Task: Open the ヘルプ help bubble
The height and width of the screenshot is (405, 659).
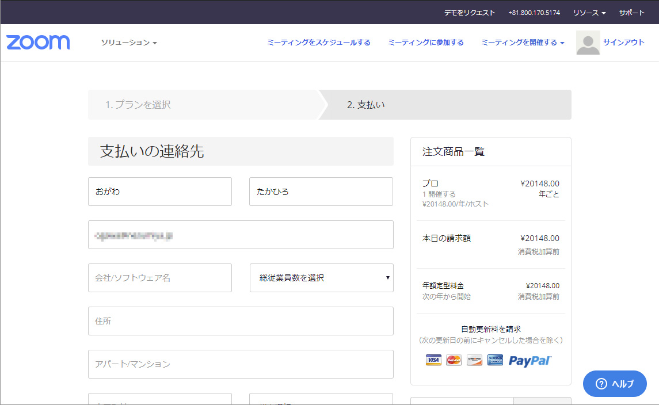Action: point(614,384)
